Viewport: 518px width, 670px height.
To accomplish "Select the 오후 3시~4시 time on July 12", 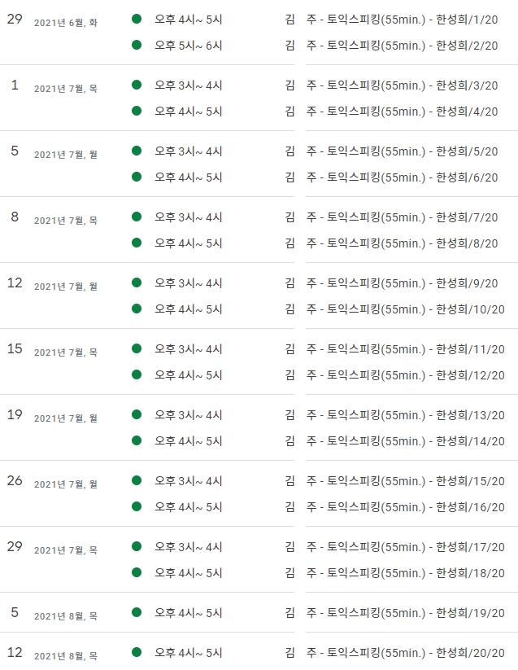I will click(188, 283).
